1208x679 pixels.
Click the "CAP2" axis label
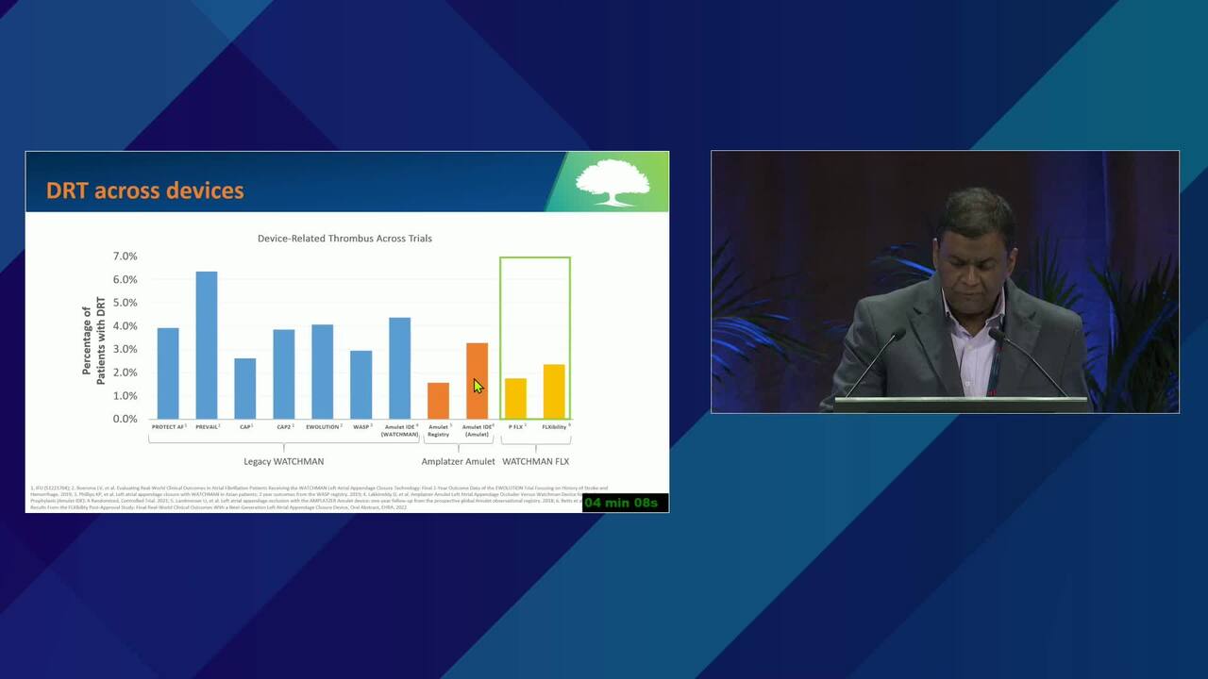pyautogui.click(x=284, y=427)
